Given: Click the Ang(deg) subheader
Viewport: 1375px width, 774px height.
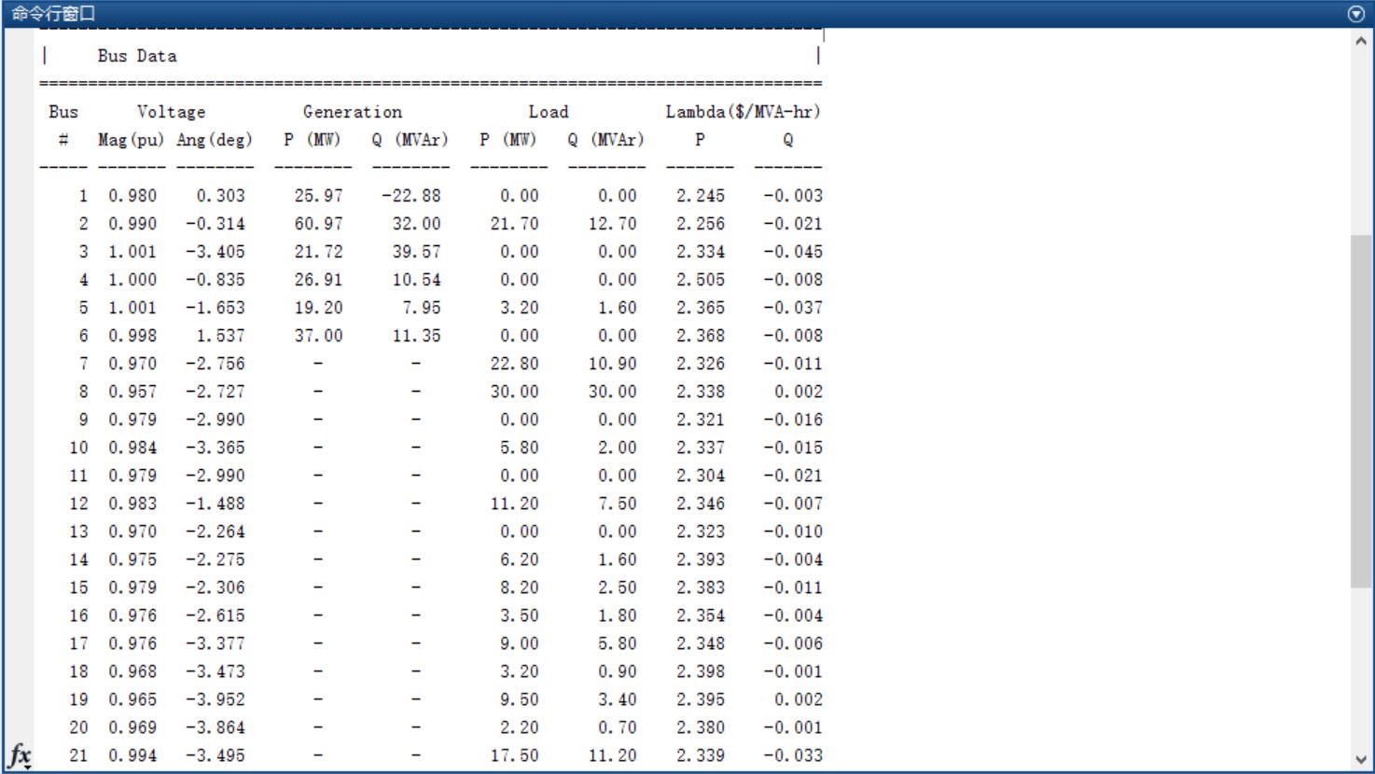Looking at the screenshot, I should coord(215,140).
